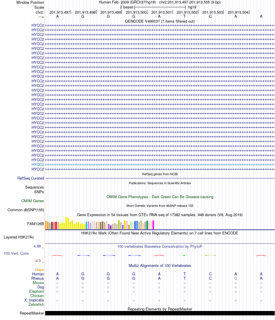Click the gray mismatched G in Rhesus row
275x320 pixels.
pyautogui.click(x=236, y=278)
